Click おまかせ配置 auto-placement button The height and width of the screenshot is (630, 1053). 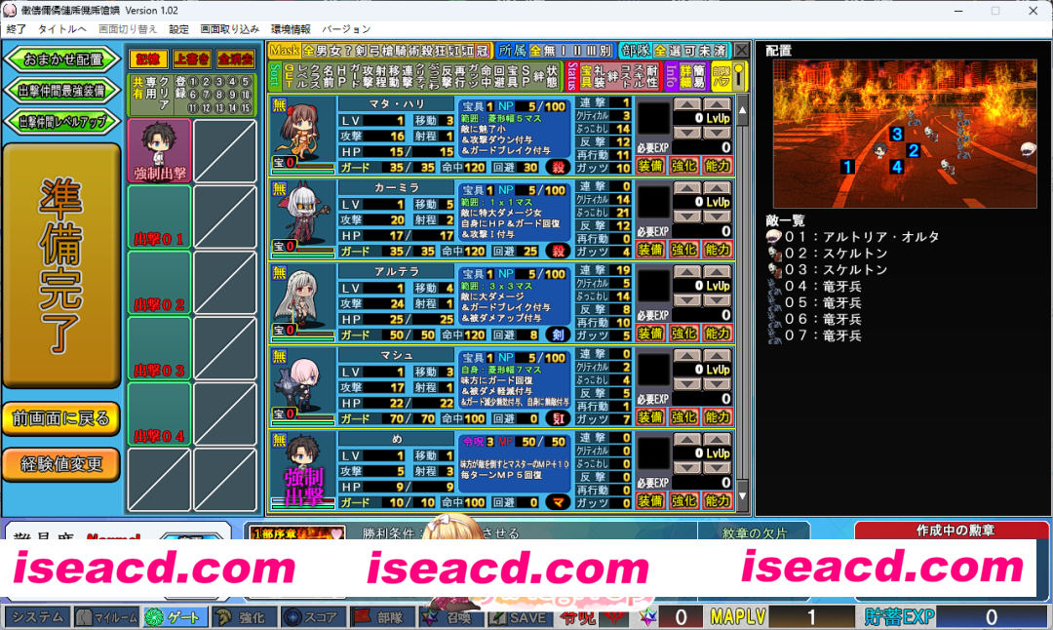tap(61, 59)
